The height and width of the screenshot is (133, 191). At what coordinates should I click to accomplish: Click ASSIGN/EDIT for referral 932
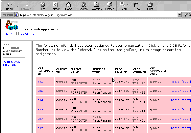[x=180, y=91]
